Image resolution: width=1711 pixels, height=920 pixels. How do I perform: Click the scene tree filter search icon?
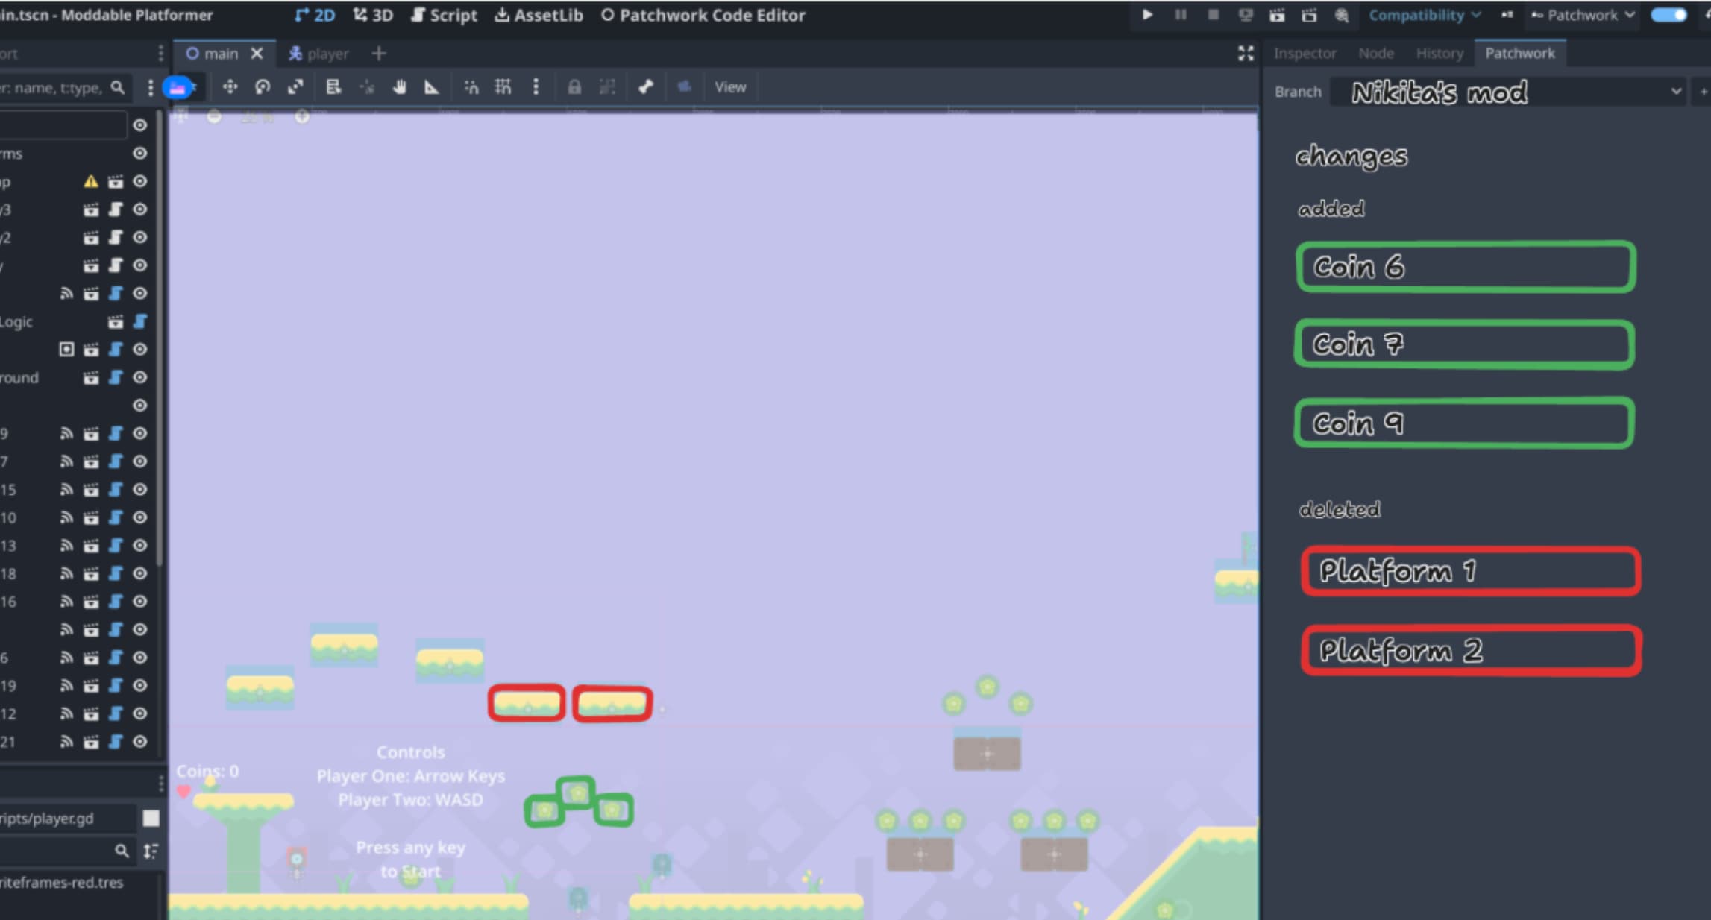[118, 87]
